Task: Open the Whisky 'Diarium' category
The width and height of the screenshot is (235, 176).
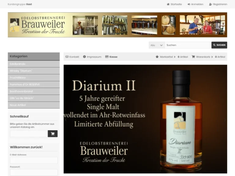Action: pyautogui.click(x=34, y=71)
